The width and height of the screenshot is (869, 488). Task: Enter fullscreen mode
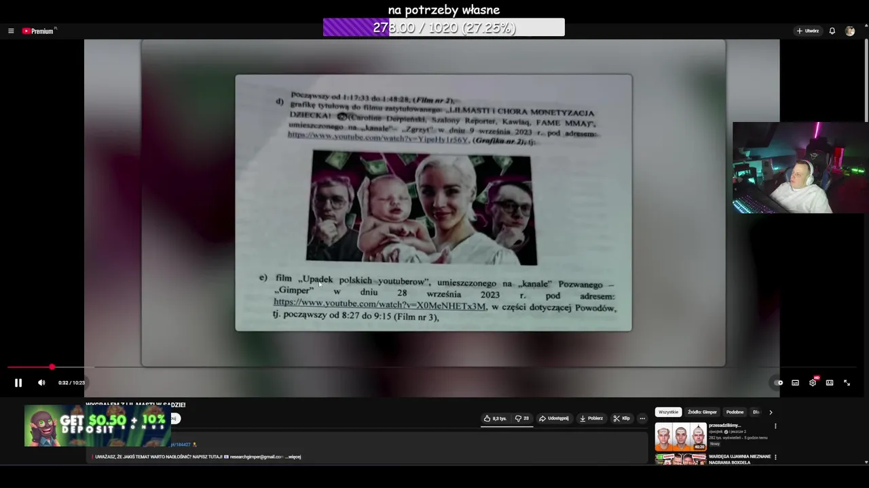[847, 383]
